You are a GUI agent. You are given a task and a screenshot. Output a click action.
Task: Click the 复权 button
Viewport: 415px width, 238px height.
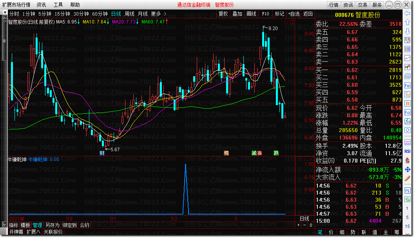(223, 14)
